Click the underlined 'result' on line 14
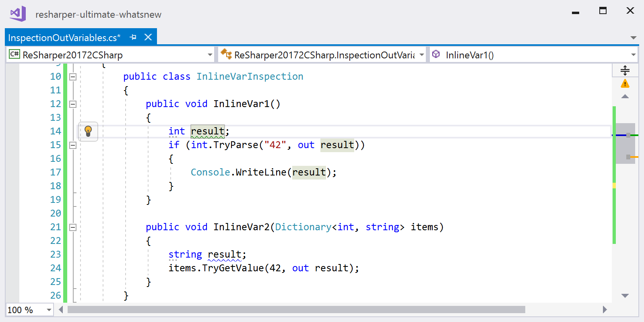 click(x=207, y=131)
